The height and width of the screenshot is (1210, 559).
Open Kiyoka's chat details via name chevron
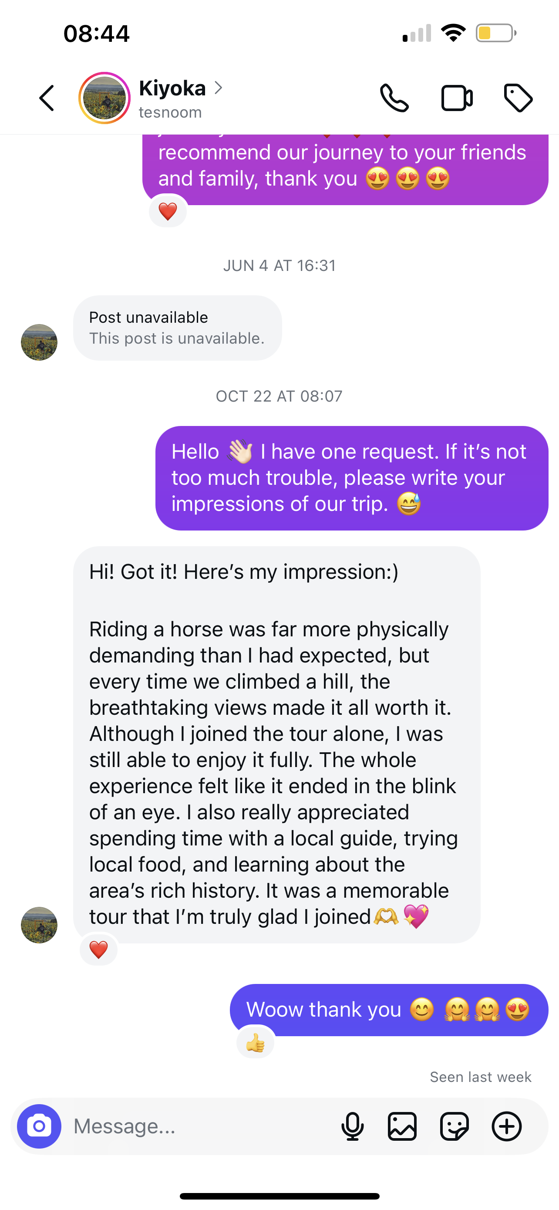point(218,88)
